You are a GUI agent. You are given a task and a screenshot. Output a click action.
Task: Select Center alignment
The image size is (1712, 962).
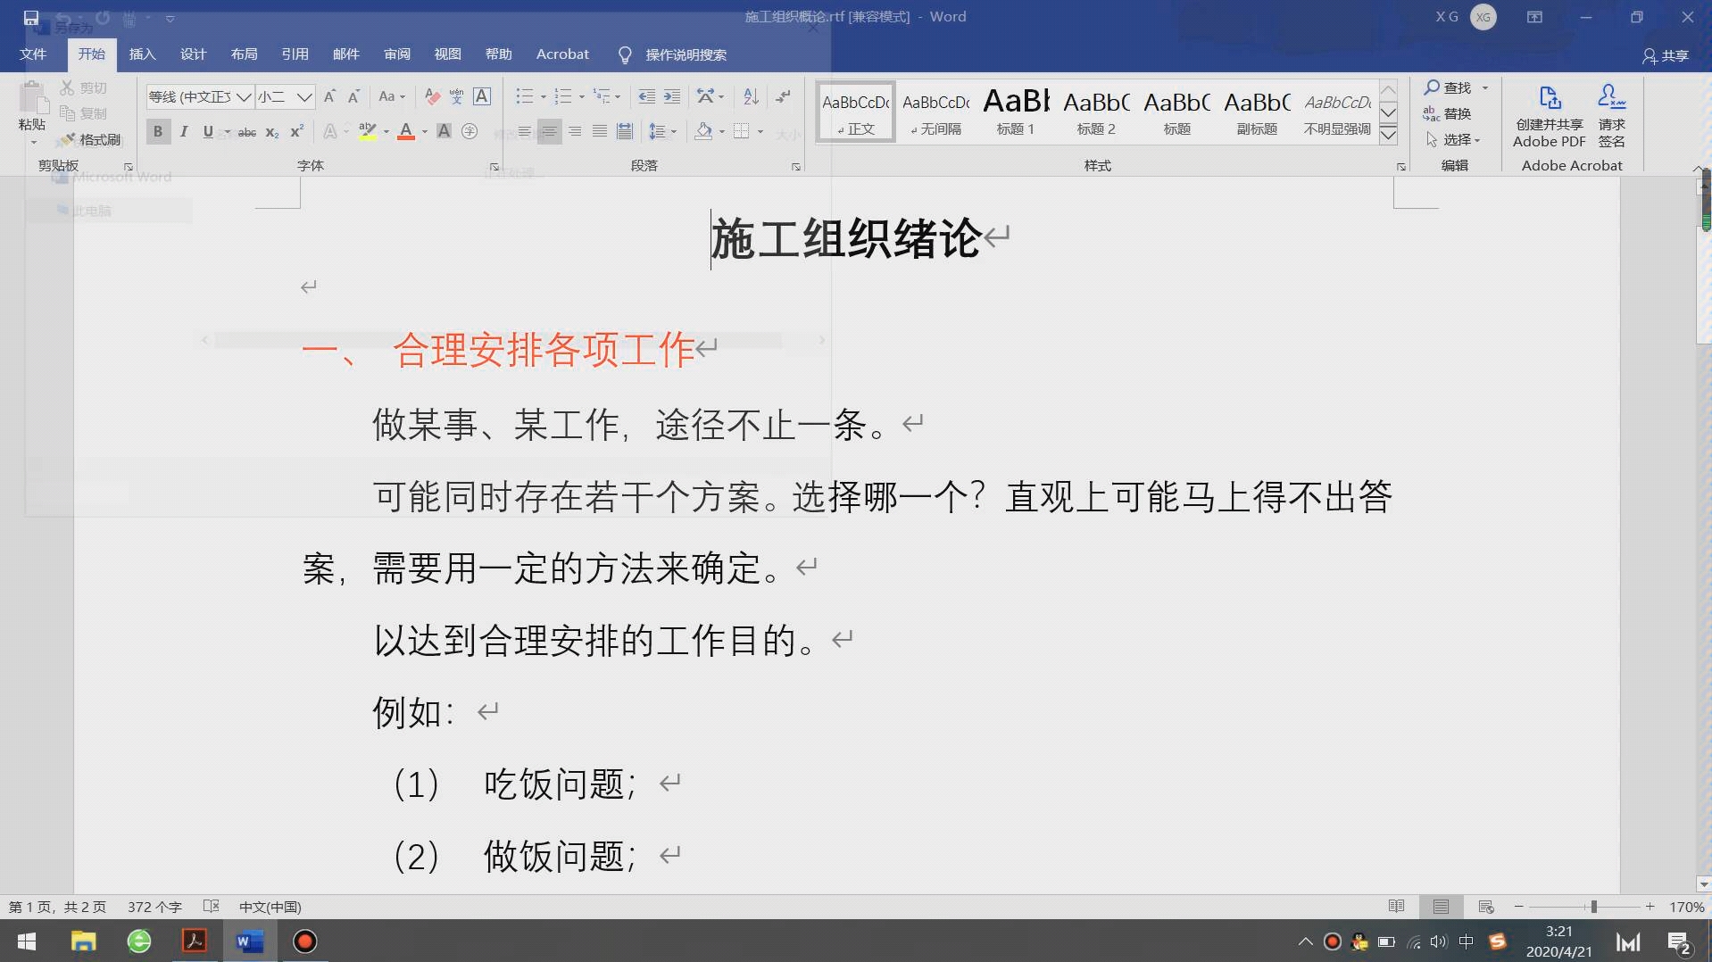click(x=550, y=131)
